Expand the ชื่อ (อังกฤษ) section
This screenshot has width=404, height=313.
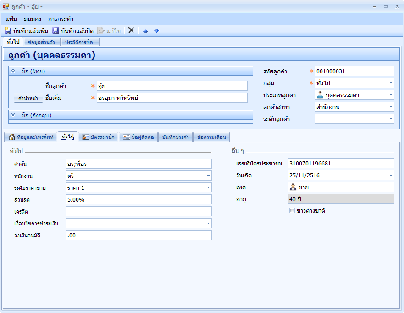[x=13, y=115]
